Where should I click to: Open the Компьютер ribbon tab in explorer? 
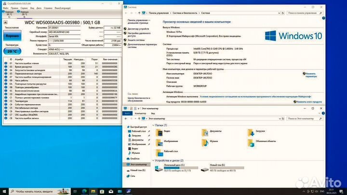pyautogui.click(x=140, y=114)
